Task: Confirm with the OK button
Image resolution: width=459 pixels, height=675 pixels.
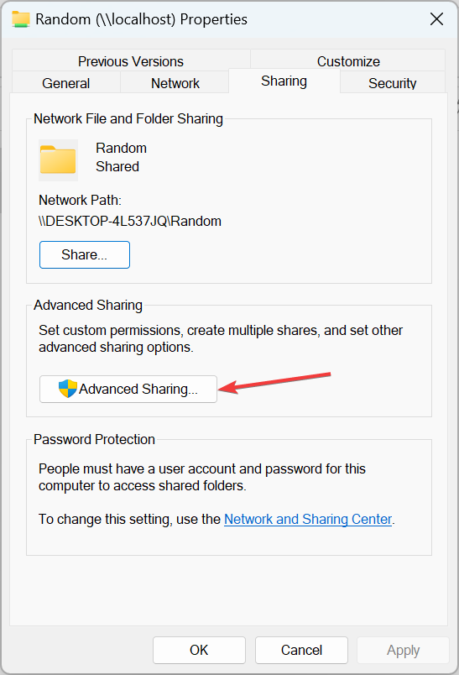Action: point(199,650)
